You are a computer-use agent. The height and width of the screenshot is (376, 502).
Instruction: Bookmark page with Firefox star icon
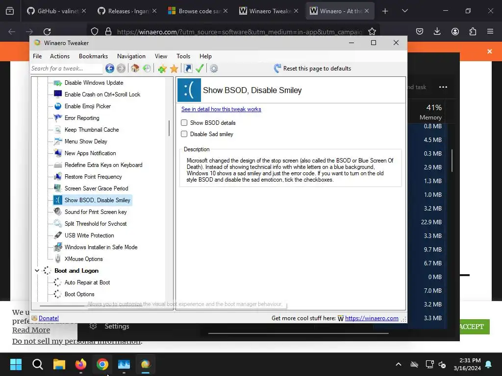(x=372, y=31)
